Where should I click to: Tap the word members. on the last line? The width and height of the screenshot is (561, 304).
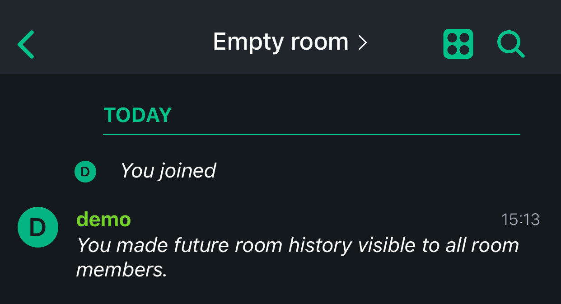pos(122,270)
